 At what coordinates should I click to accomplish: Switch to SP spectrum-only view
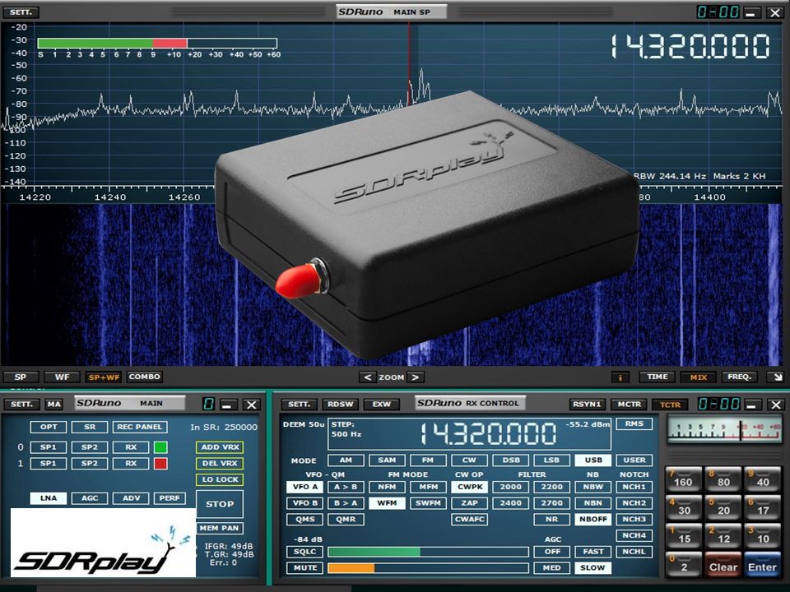pyautogui.click(x=21, y=377)
